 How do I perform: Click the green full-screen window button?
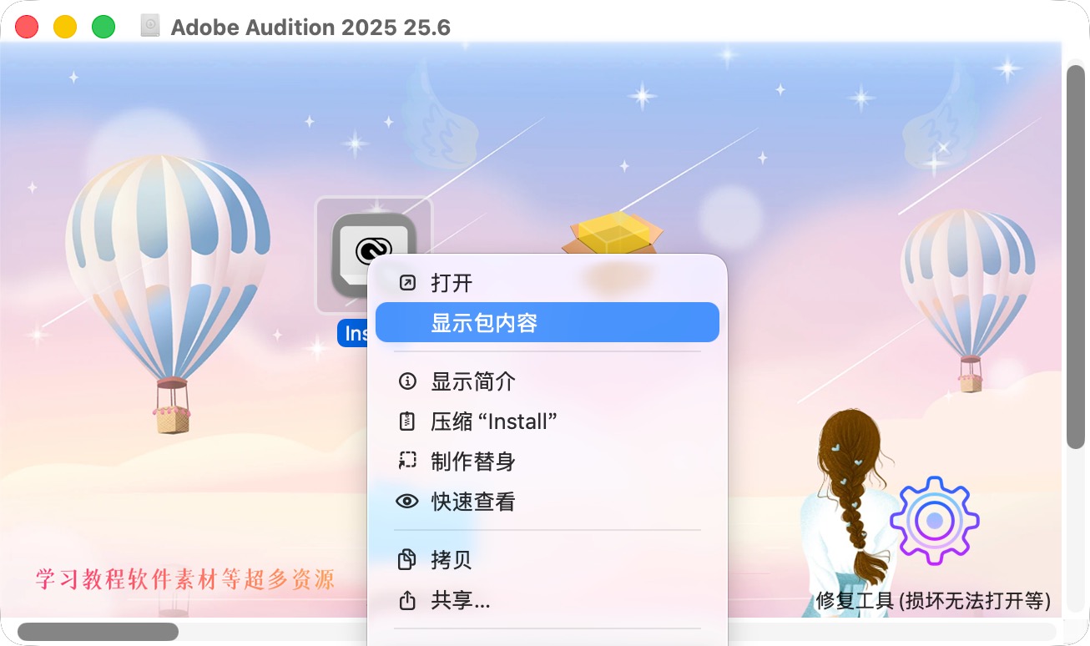[x=103, y=27]
